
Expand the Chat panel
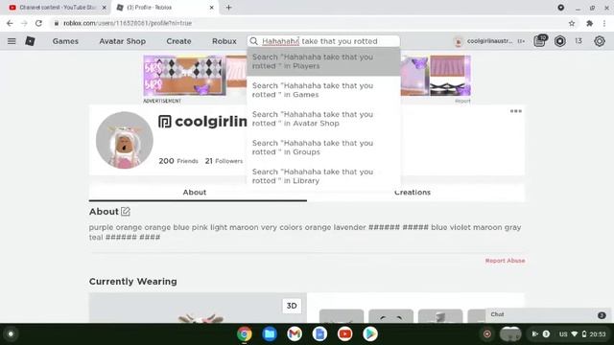point(548,315)
